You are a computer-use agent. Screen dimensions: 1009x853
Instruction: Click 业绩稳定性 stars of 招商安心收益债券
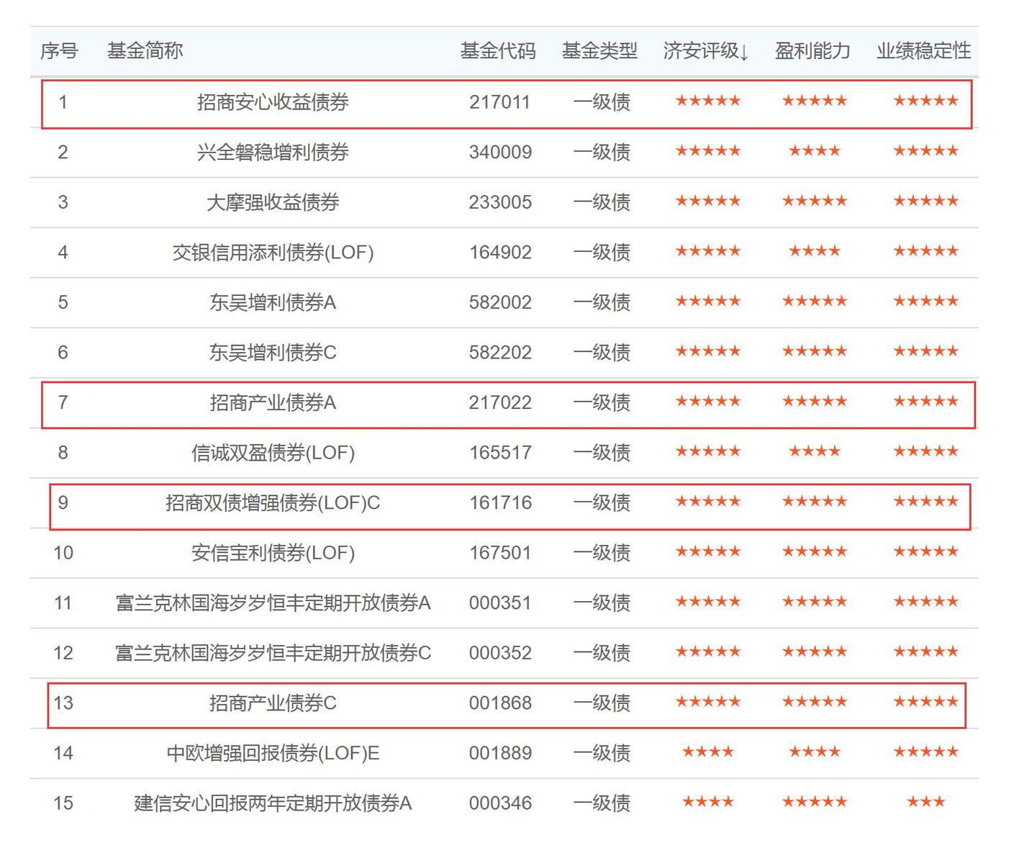pyautogui.click(x=926, y=101)
